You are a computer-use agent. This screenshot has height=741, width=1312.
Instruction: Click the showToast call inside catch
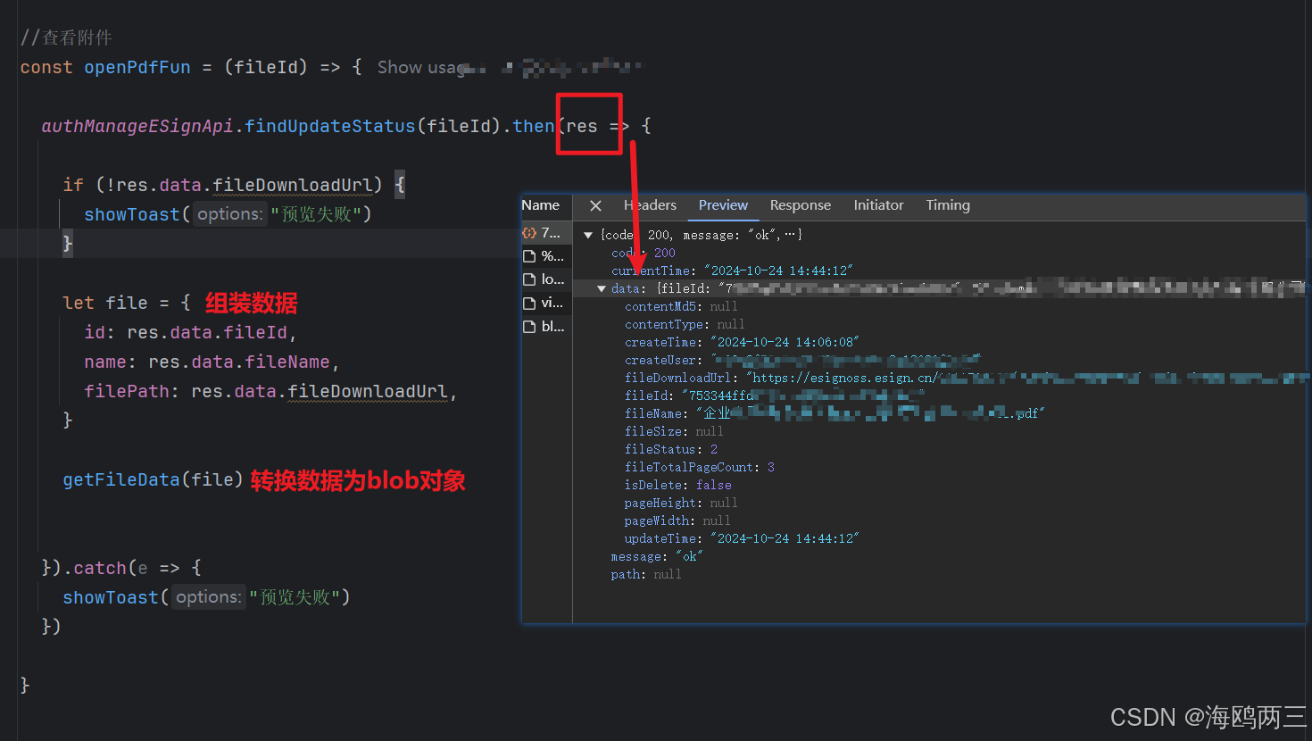click(111, 597)
